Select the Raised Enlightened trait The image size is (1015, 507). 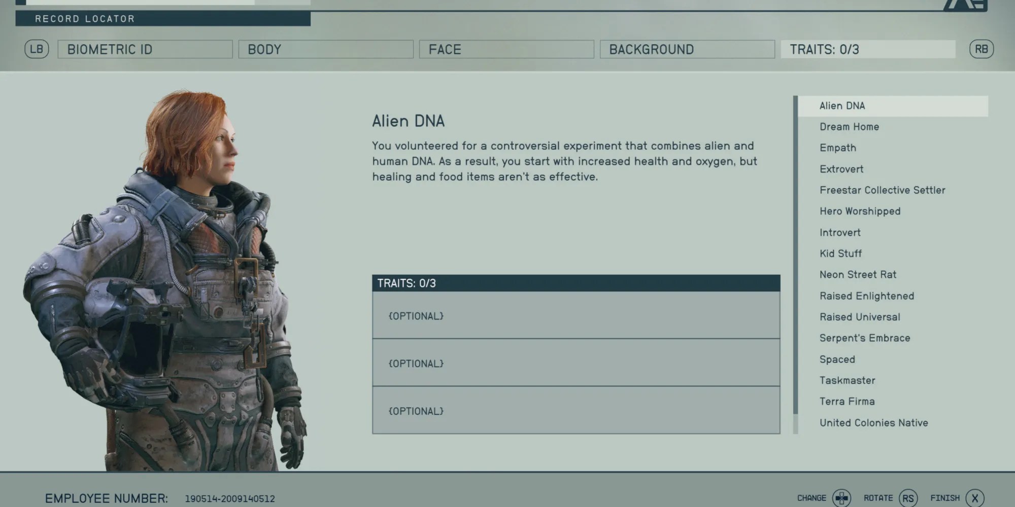tap(893, 296)
